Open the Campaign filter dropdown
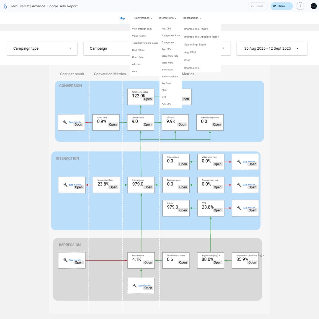This screenshot has height=319, width=319. tap(103, 48)
